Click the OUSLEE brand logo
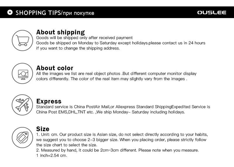This screenshot has height=167, width=234. (x=211, y=13)
